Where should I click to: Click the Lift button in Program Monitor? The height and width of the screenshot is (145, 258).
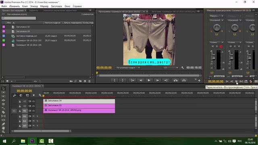[x=176, y=81]
